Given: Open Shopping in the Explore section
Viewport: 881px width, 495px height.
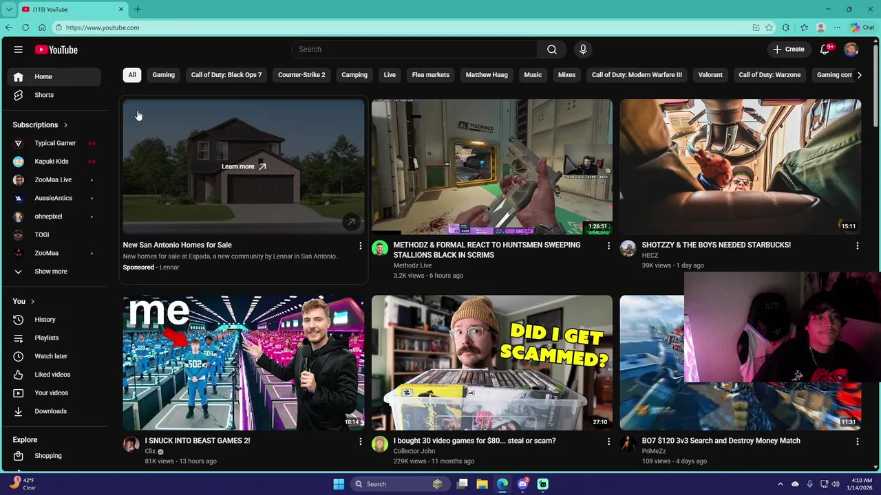Looking at the screenshot, I should [x=54, y=456].
